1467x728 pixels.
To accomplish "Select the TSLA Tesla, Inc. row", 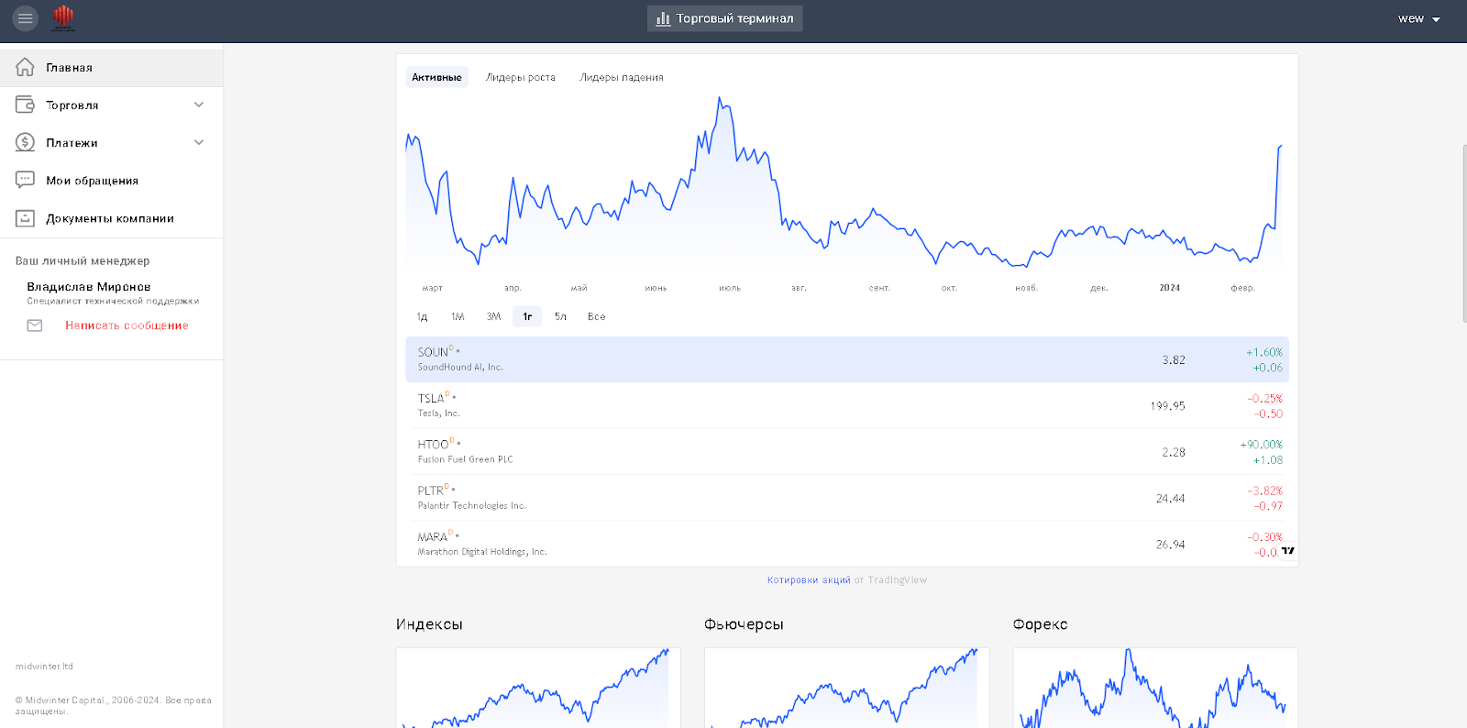I will pos(847,405).
